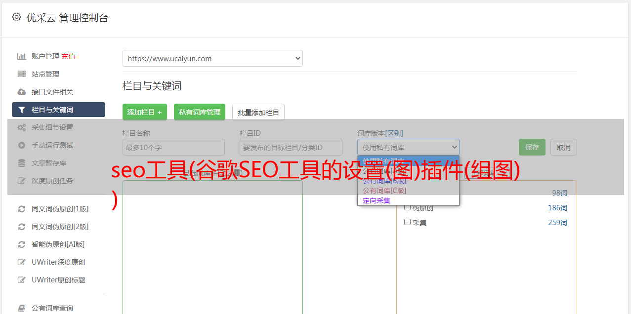Click the gears icon for 采集细节设置

click(x=21, y=127)
